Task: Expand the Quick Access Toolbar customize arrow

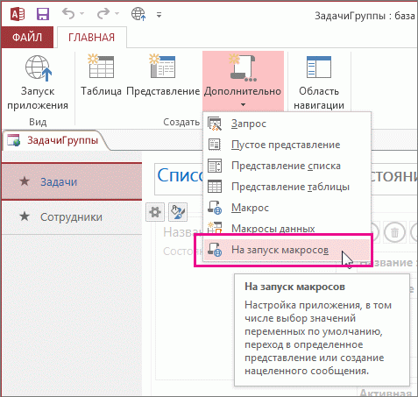Action: tap(159, 15)
